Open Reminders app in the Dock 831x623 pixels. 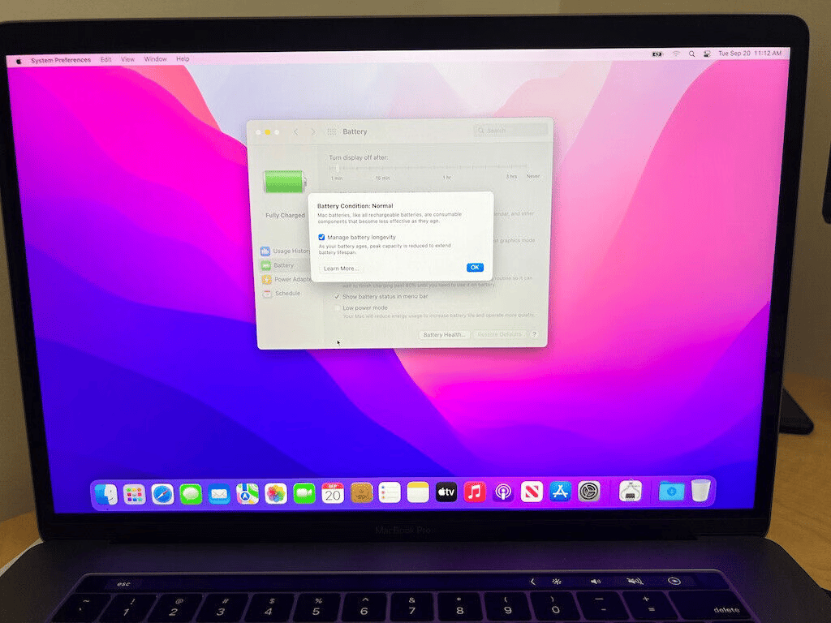(389, 492)
